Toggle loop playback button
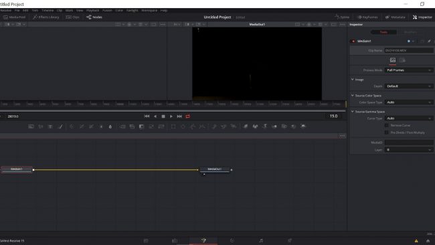 (x=188, y=116)
